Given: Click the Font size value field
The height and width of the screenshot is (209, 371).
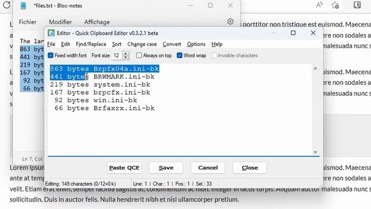Looking at the screenshot, I should pos(117,56).
